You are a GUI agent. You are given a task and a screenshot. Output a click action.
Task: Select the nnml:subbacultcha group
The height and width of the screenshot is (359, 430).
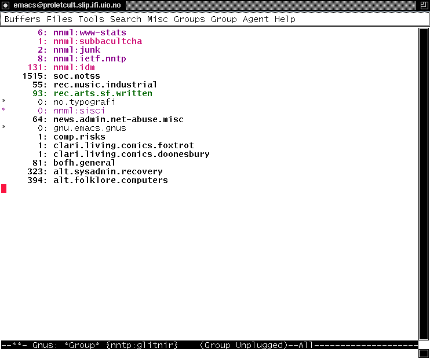pos(97,41)
